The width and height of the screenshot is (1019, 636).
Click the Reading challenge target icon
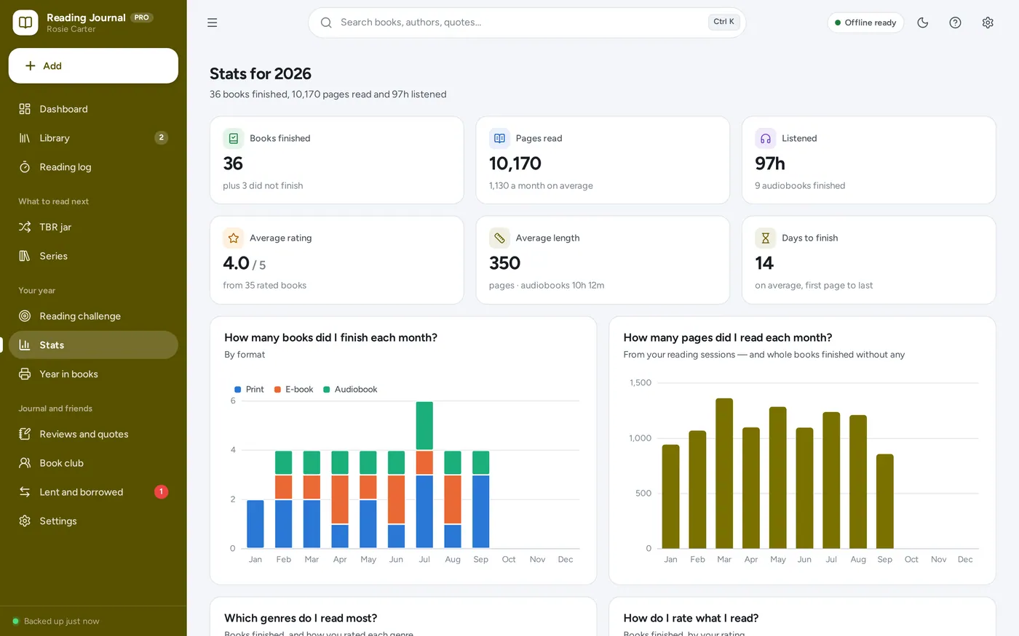[x=25, y=316]
